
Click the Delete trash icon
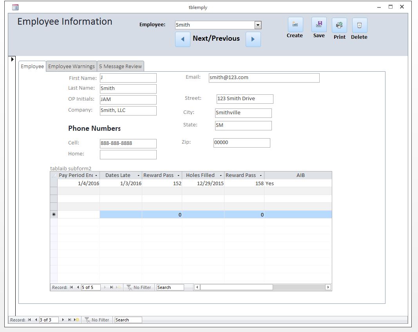click(x=359, y=25)
